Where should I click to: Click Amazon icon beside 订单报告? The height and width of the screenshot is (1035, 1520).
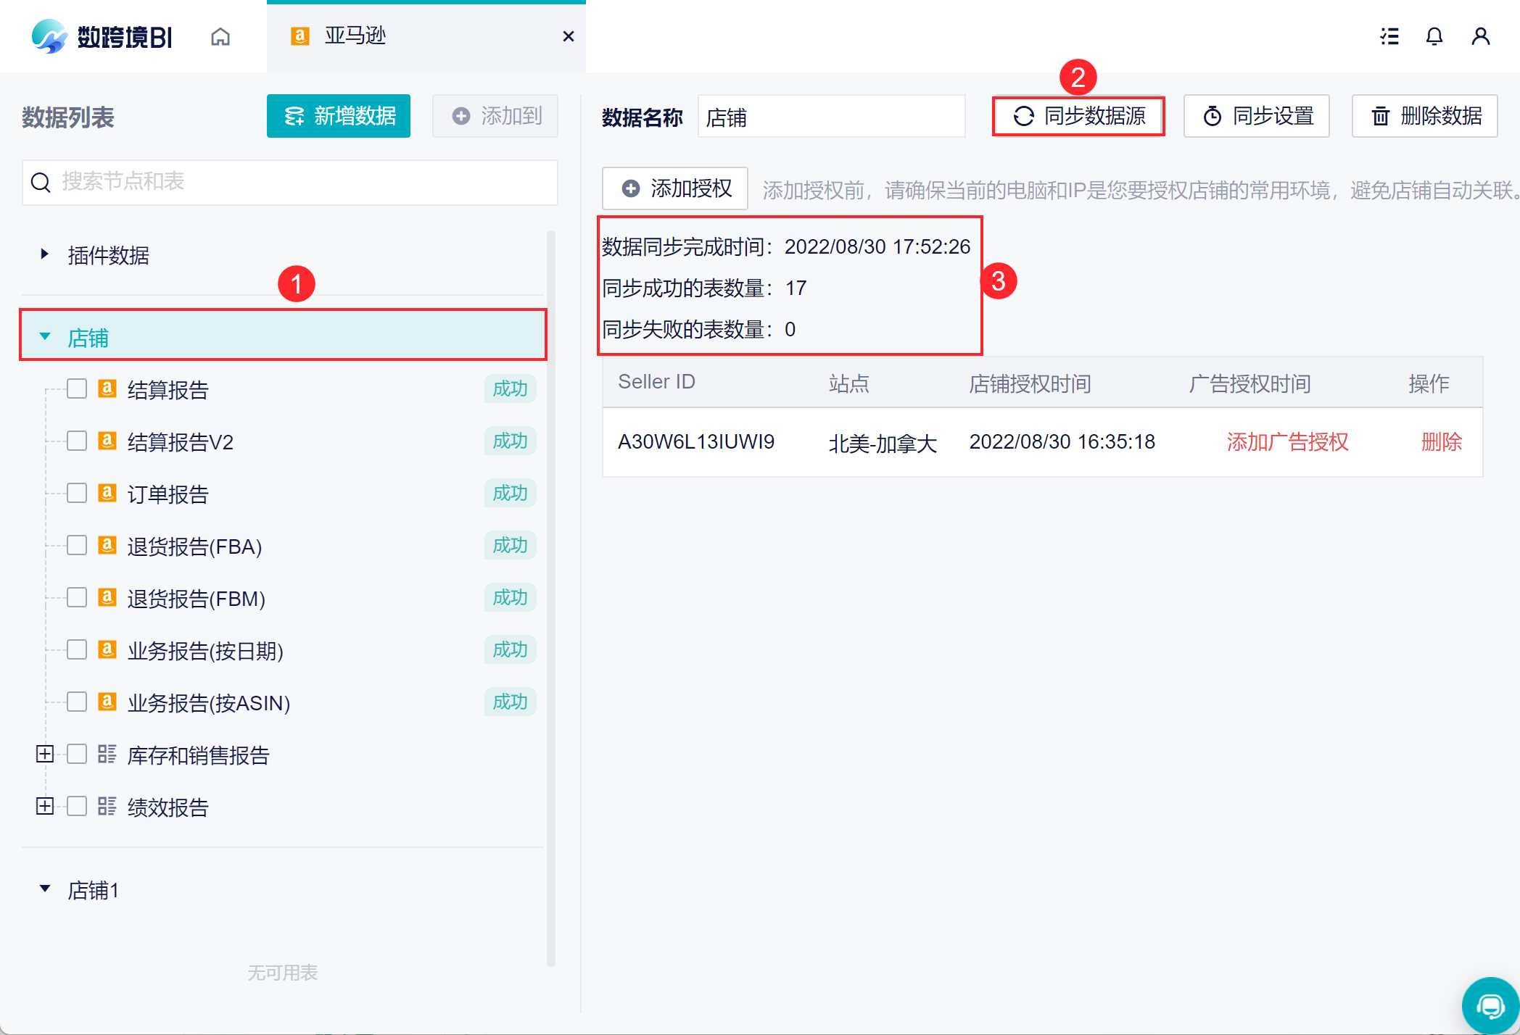click(x=107, y=494)
